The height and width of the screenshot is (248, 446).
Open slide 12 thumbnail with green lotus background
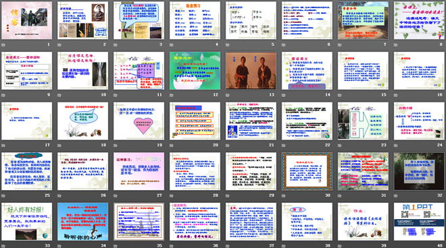[195, 71]
